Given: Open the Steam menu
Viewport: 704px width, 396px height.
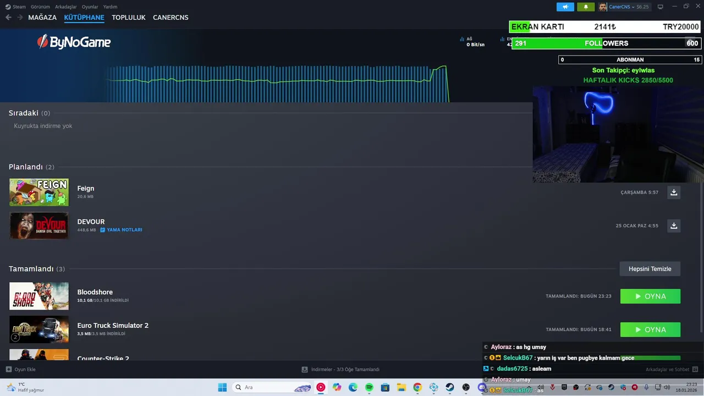Looking at the screenshot, I should [15, 7].
